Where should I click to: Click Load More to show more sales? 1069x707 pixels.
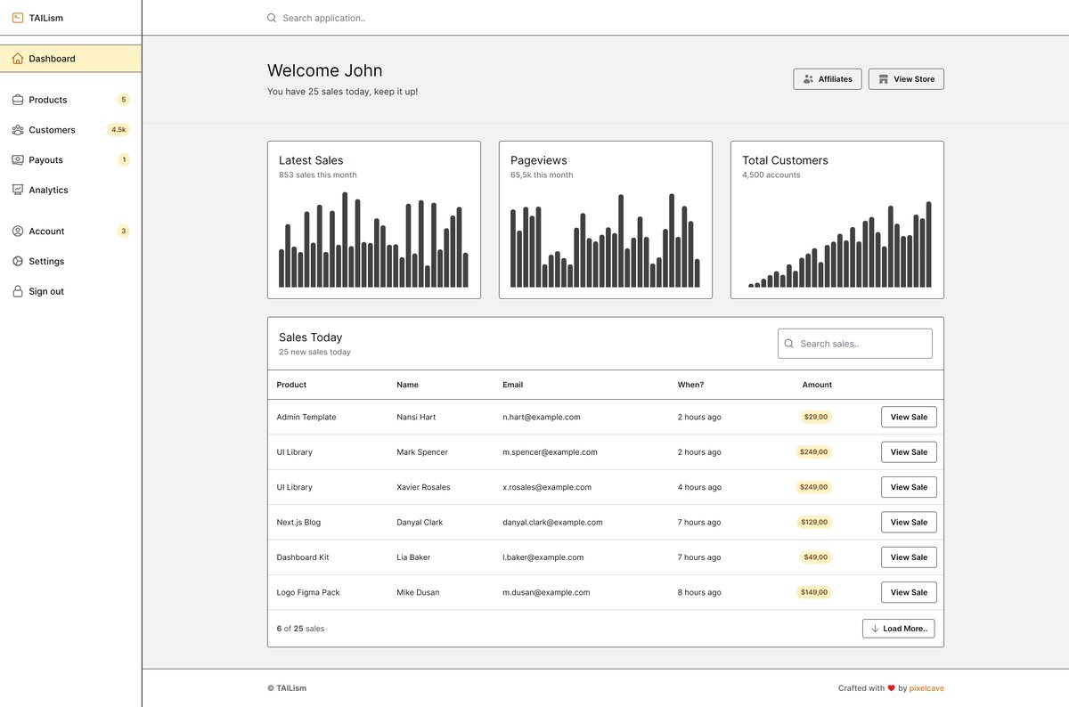898,628
